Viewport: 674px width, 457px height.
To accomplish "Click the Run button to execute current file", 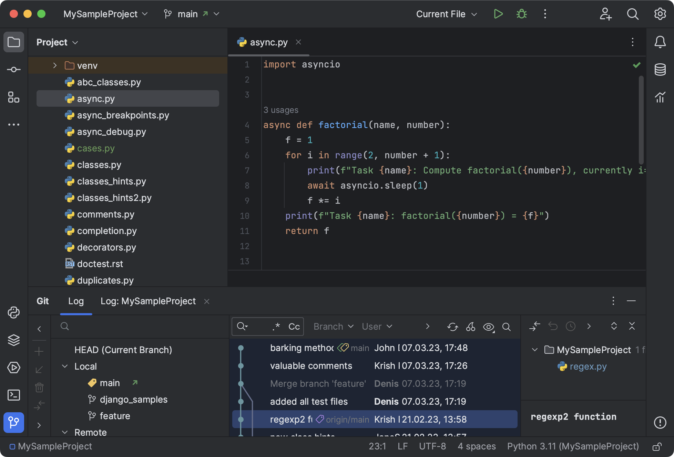I will (497, 13).
